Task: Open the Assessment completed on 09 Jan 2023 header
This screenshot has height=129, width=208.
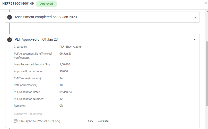Action: (46, 17)
